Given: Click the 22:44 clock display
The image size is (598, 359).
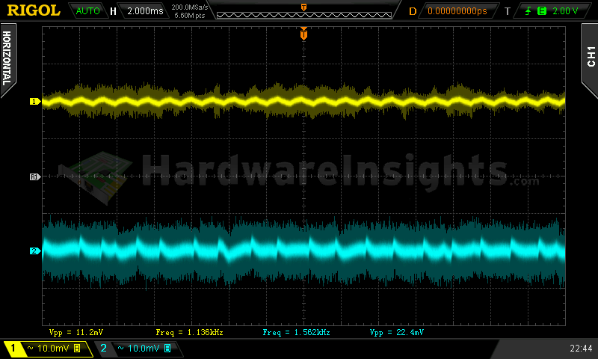Looking at the screenshot, I should pos(580,349).
